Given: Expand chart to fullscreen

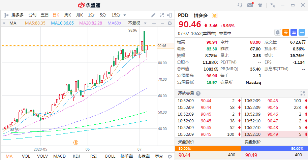Looking at the screenshot, I should point(162,15).
